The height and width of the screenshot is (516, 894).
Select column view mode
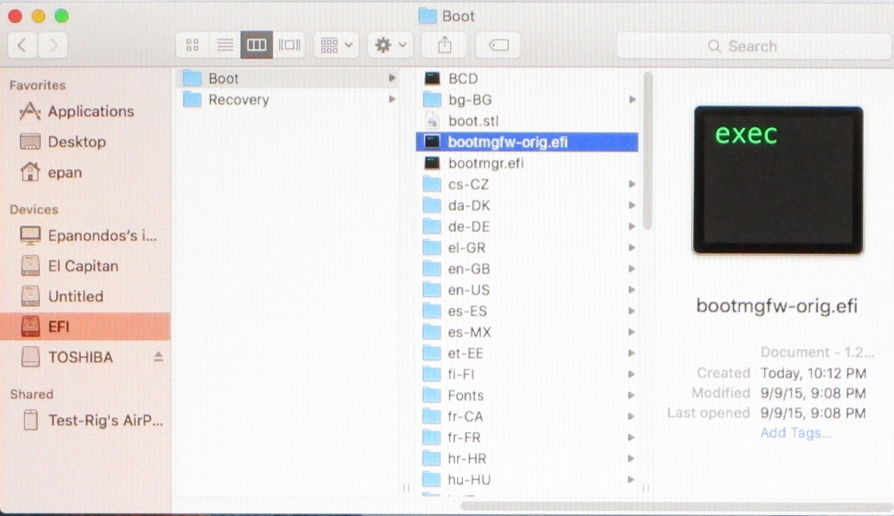point(257,45)
